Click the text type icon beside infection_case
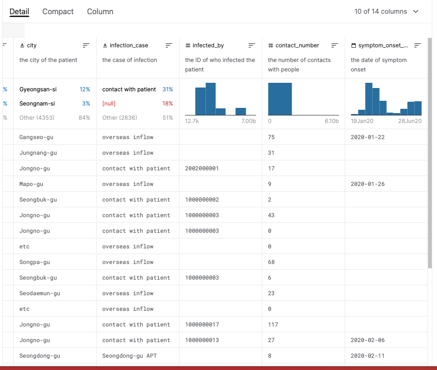The height and width of the screenshot is (370, 437). pos(105,45)
